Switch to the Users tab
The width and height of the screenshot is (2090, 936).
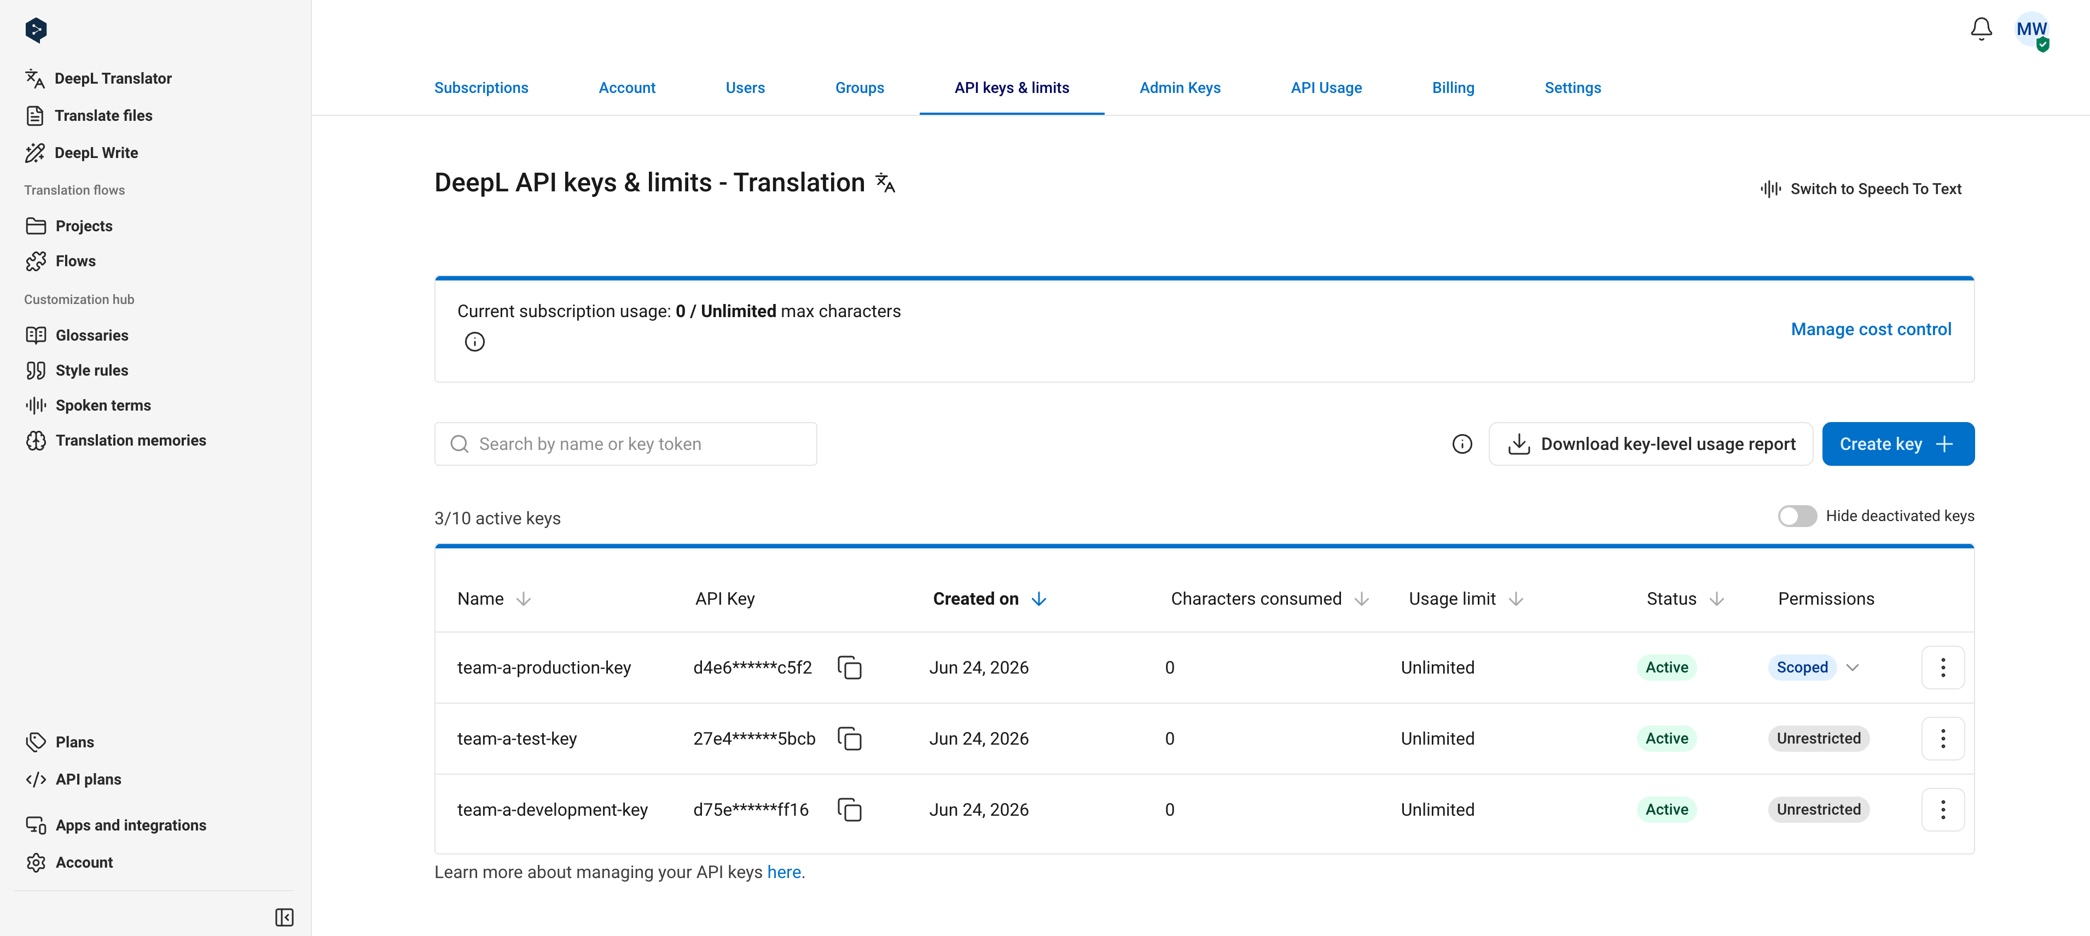coord(745,87)
